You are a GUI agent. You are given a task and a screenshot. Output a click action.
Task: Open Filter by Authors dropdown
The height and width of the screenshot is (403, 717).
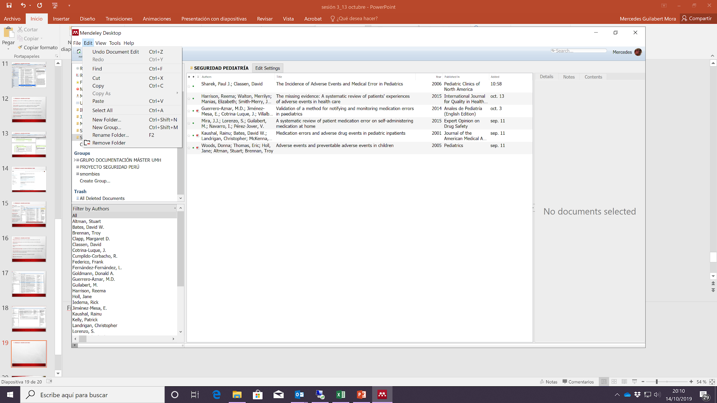click(x=175, y=208)
